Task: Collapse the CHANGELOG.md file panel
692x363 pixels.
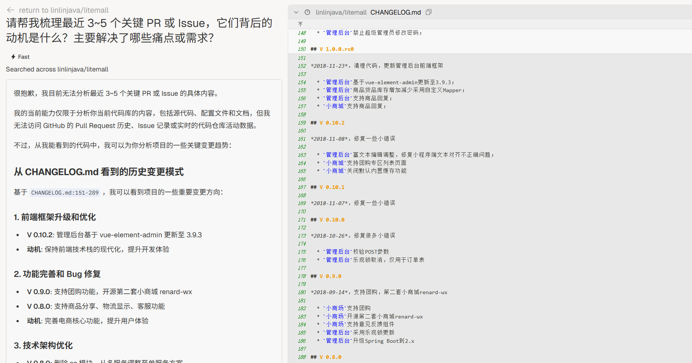Action: coord(296,12)
